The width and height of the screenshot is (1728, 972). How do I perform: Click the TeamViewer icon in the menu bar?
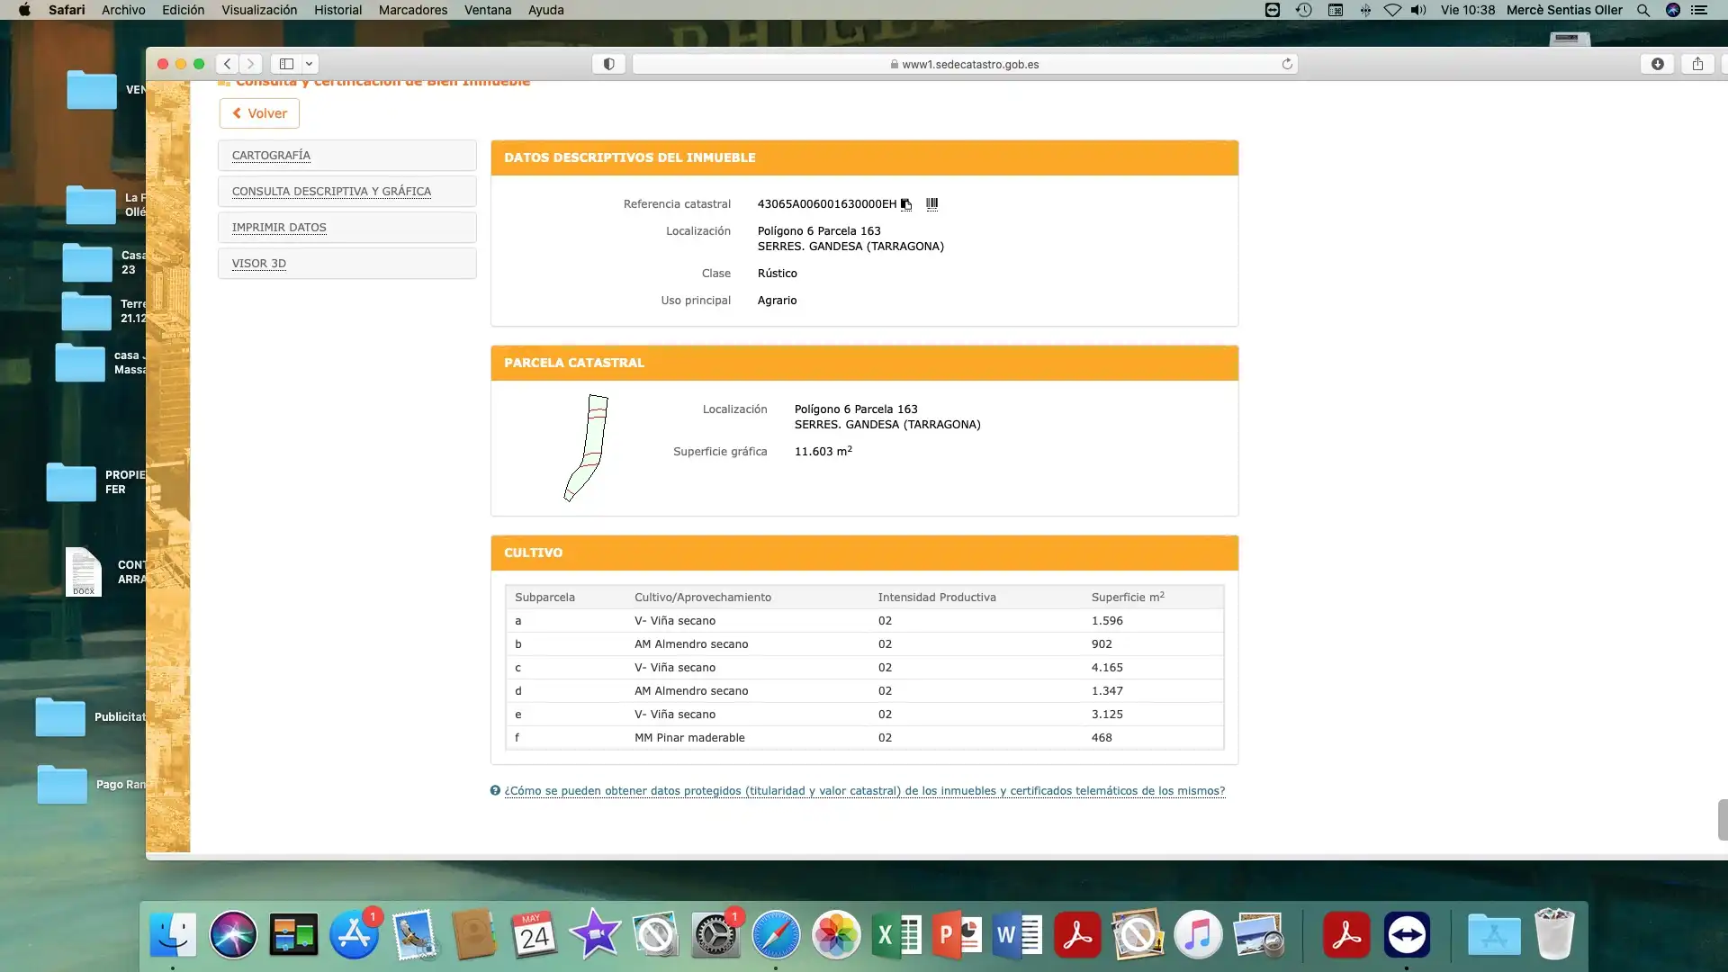coord(1272,10)
